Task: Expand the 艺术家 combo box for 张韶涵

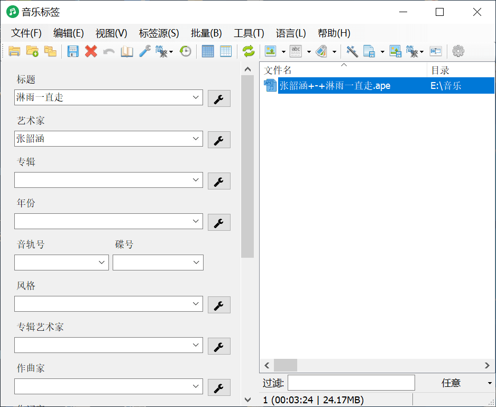Action: (196, 139)
